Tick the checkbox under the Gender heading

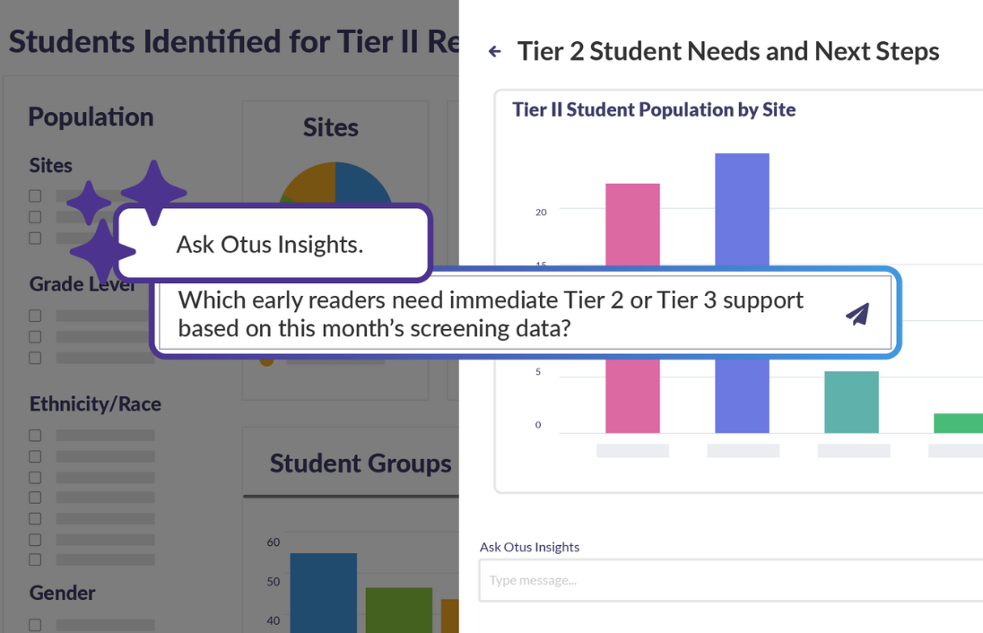pyautogui.click(x=35, y=625)
